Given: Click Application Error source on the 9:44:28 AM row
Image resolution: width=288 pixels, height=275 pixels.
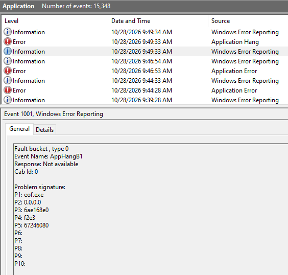Looking at the screenshot, I should [x=234, y=90].
